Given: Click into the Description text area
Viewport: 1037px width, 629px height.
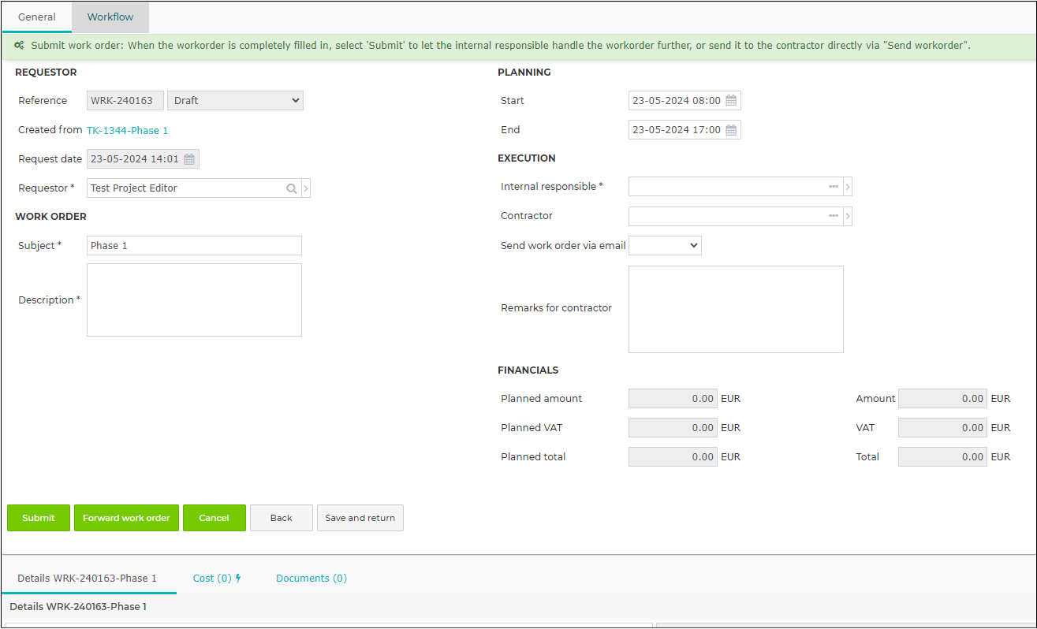Looking at the screenshot, I should pos(194,300).
